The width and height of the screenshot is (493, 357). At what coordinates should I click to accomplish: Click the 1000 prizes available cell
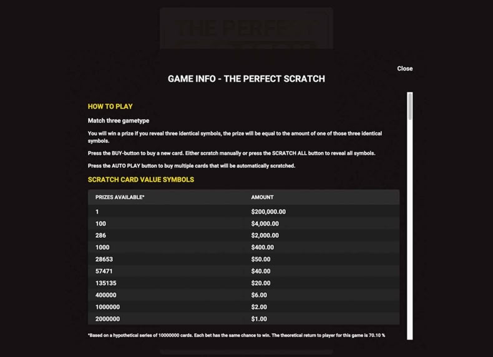pyautogui.click(x=102, y=247)
